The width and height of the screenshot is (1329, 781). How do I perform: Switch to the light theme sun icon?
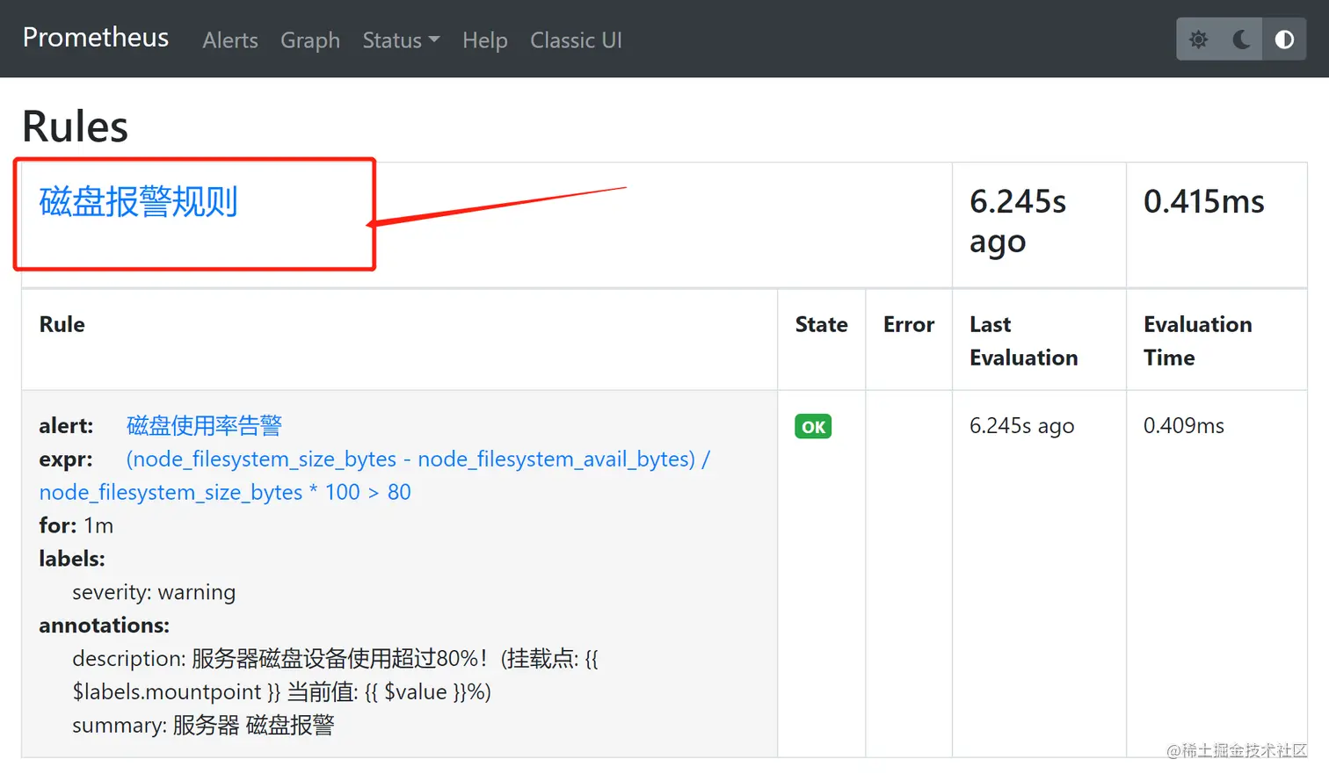tap(1198, 40)
